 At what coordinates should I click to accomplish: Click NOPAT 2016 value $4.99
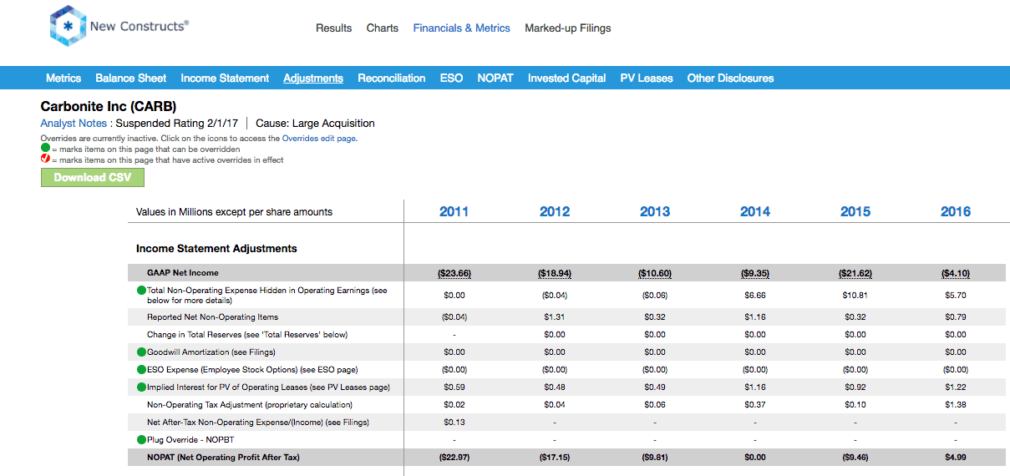click(956, 458)
